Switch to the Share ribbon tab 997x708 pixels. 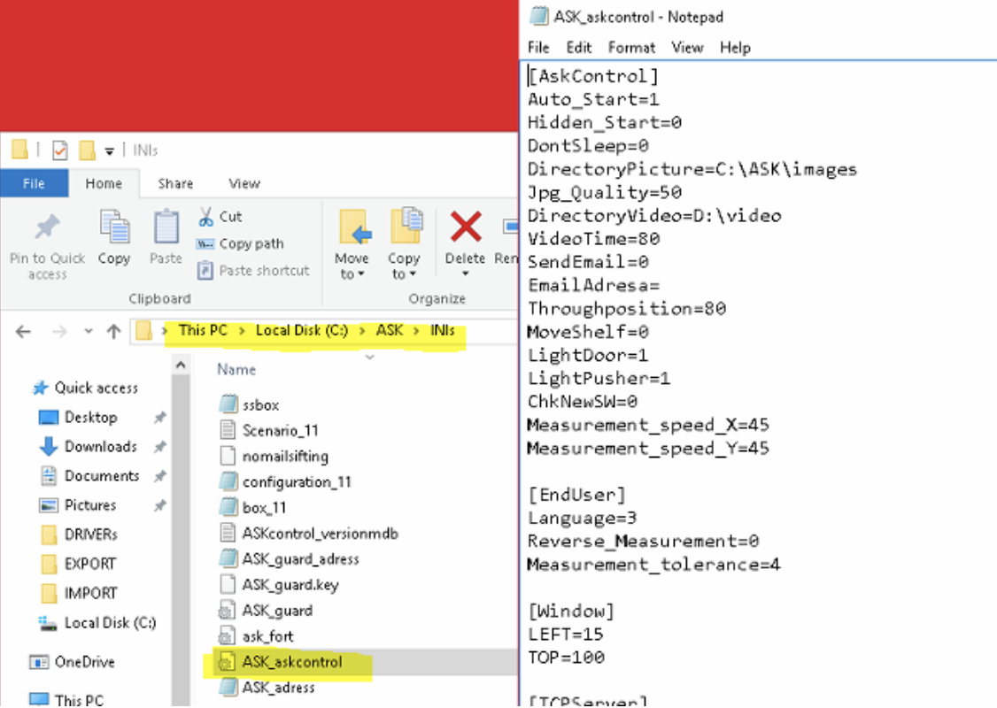(175, 183)
